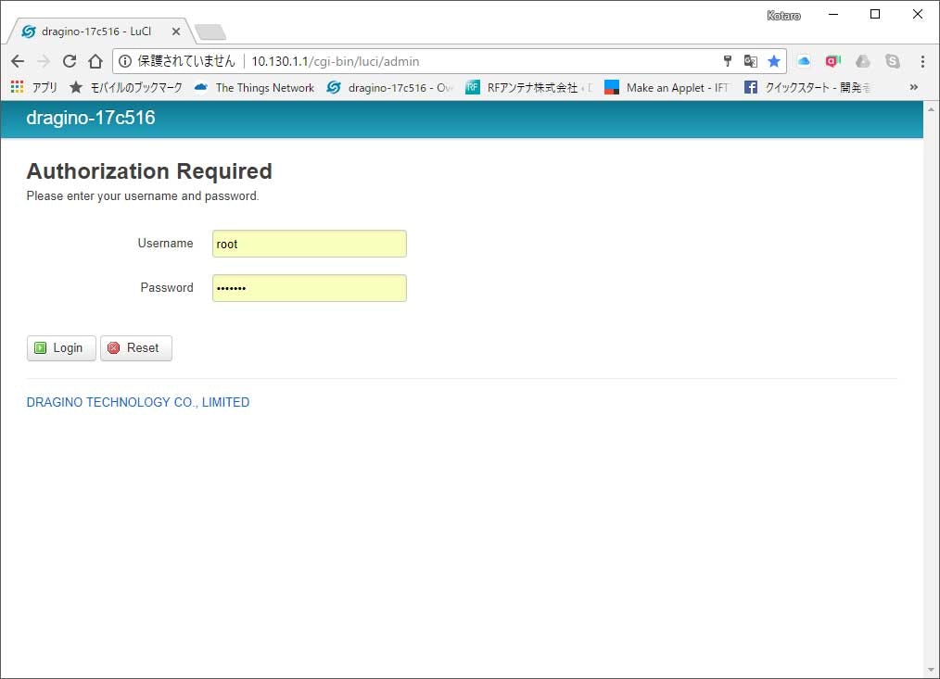This screenshot has height=679, width=940.
Task: Open dragino-17c516 bookmark
Action: [x=389, y=87]
